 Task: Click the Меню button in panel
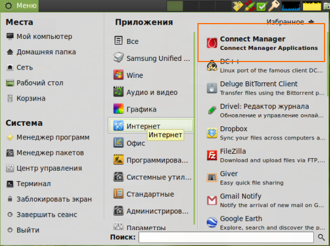pyautogui.click(x=21, y=6)
